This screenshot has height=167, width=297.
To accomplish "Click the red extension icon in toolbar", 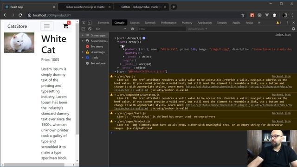I will pyautogui.click(x=252, y=15).
